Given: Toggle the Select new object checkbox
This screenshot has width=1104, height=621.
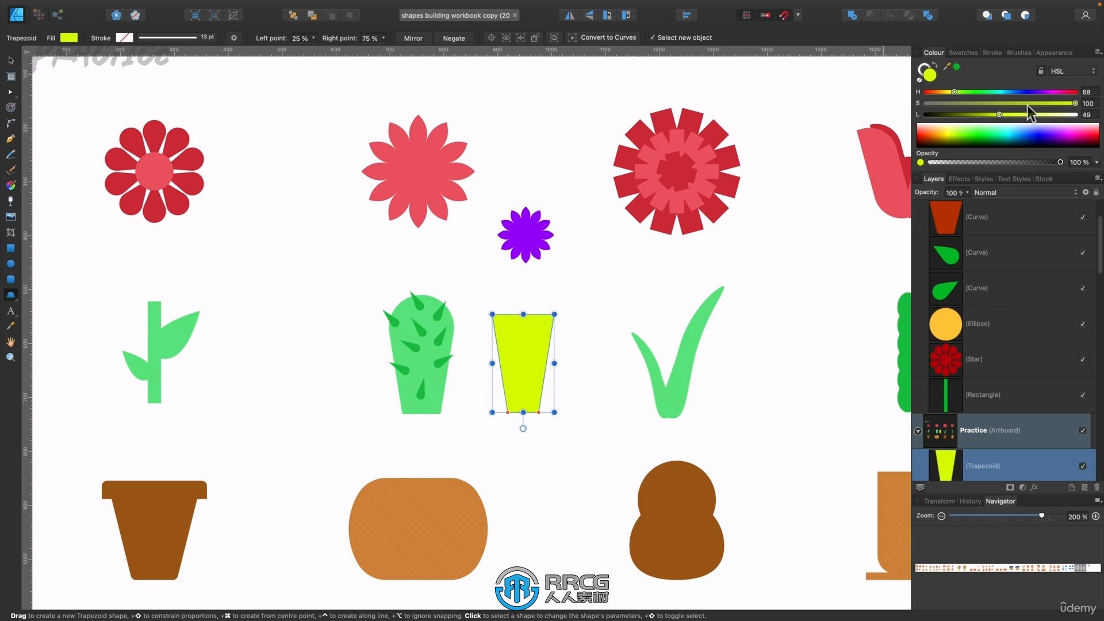Looking at the screenshot, I should 652,37.
